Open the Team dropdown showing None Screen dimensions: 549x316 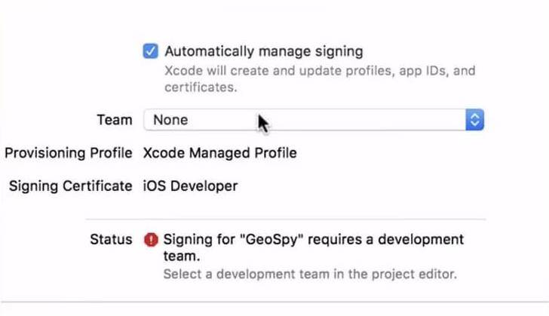point(312,119)
